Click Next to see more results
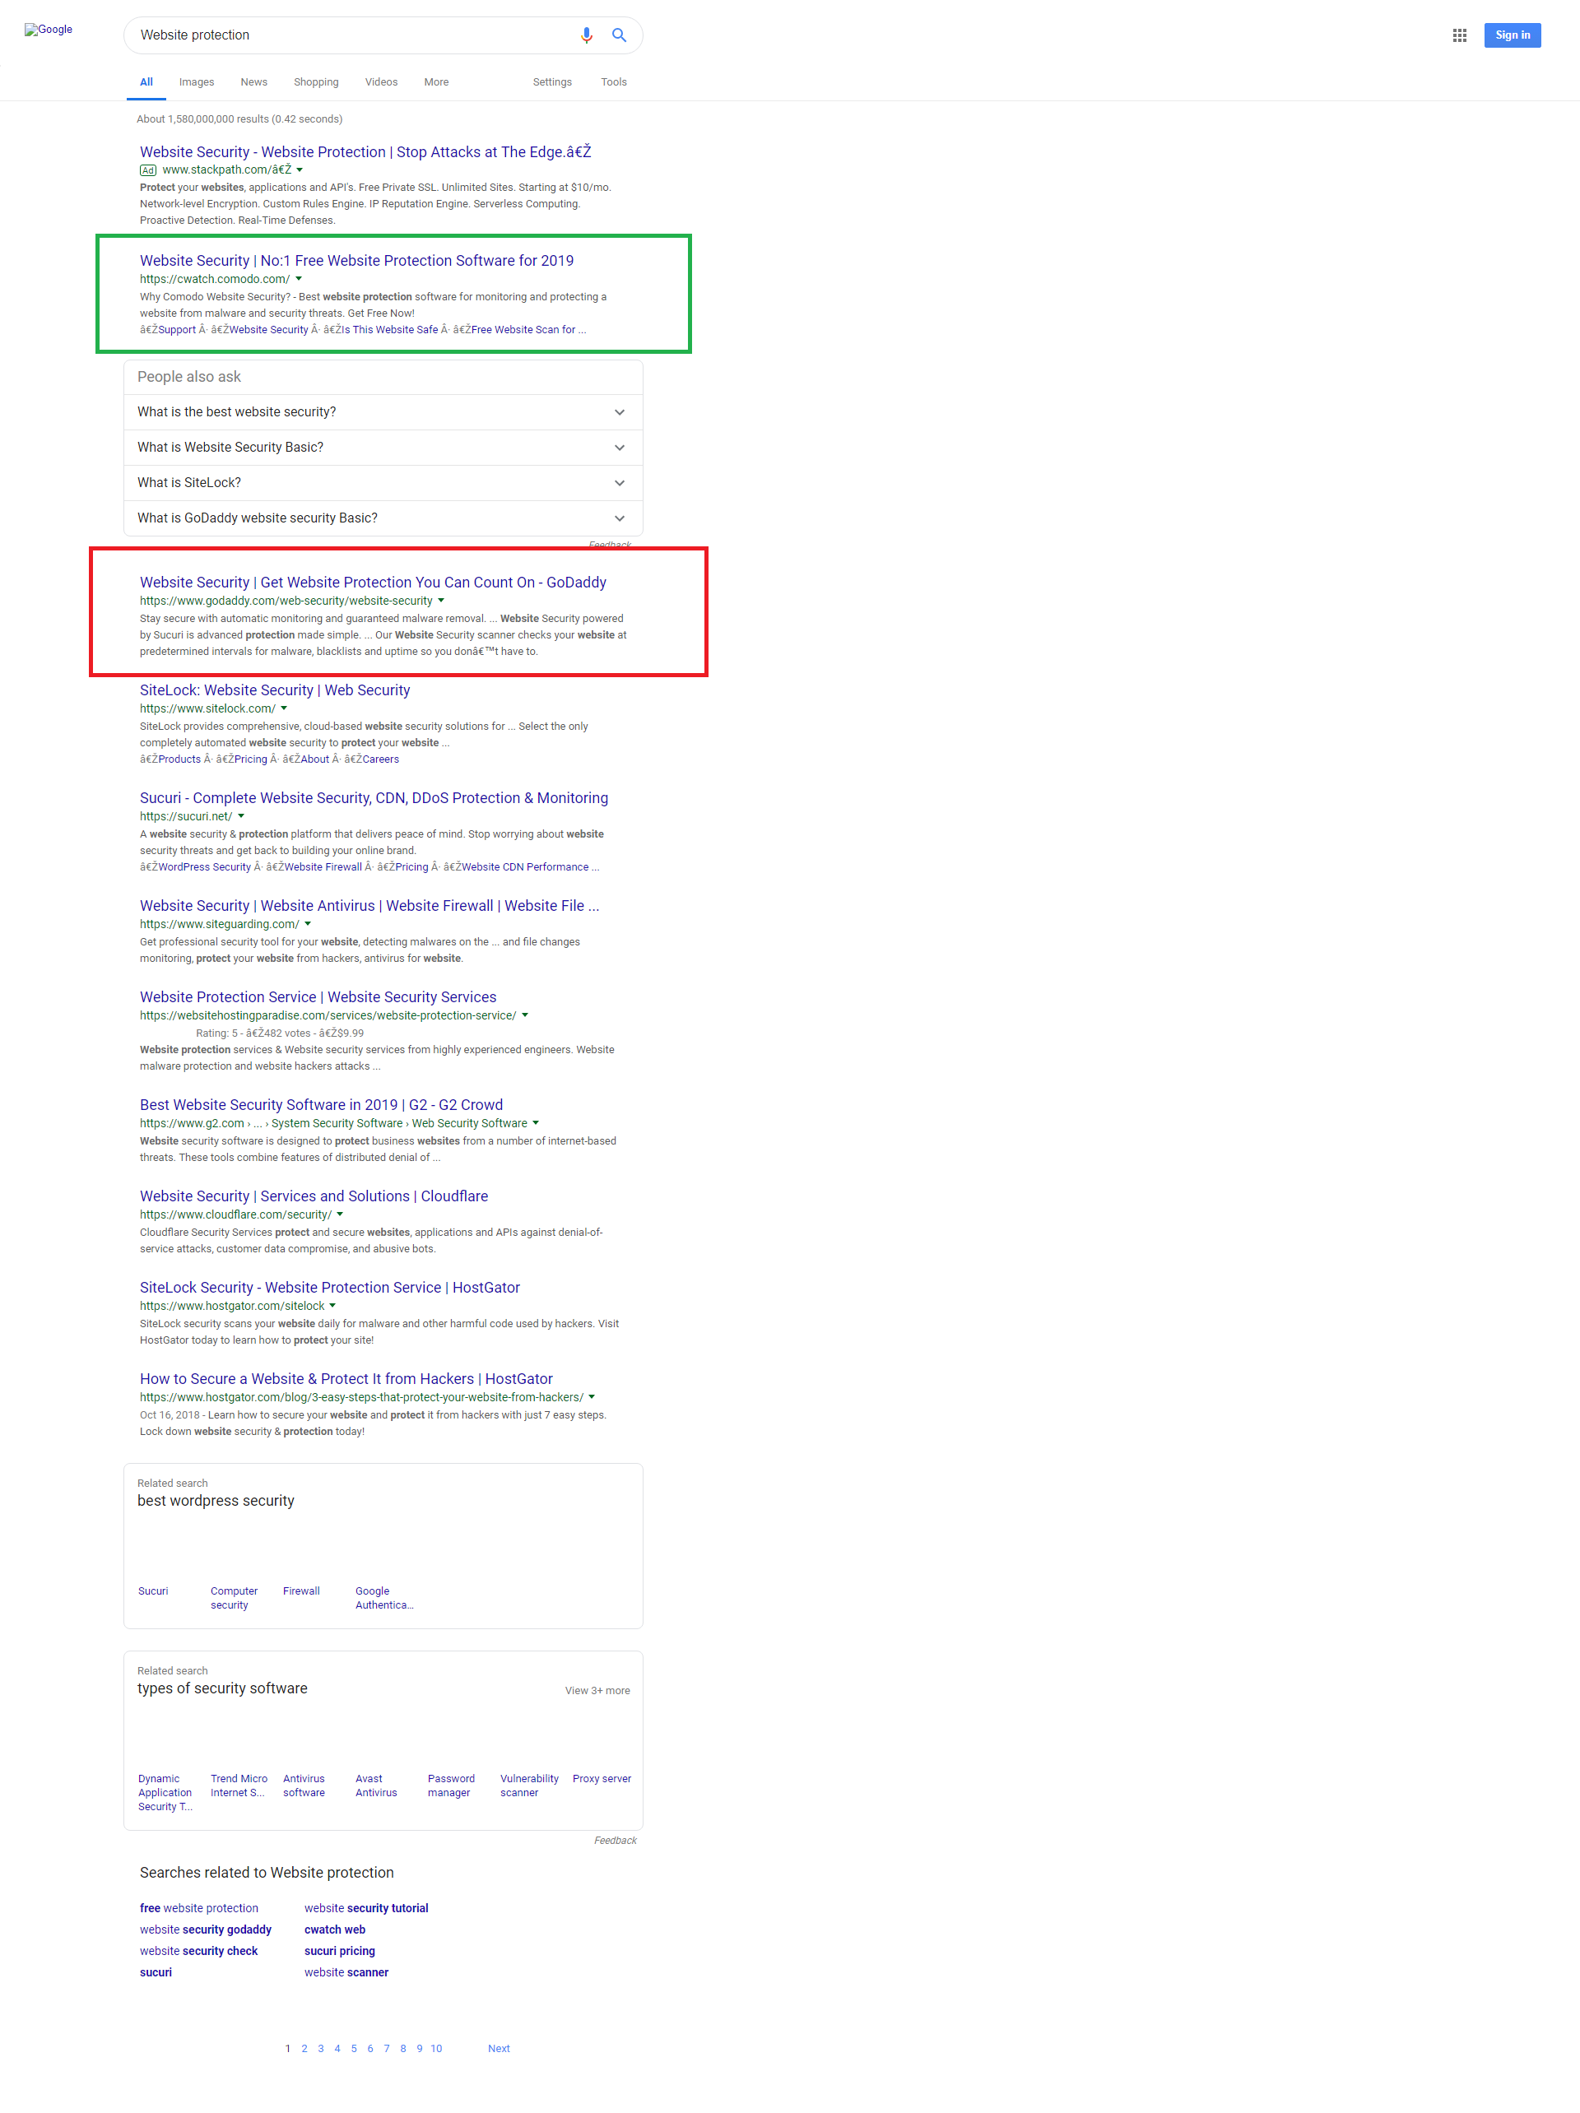 point(499,2049)
